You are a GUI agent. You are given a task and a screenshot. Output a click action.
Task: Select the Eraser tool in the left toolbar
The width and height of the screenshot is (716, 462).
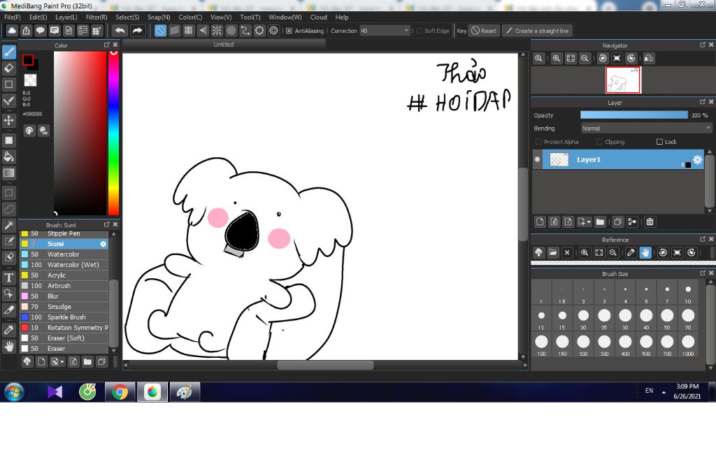click(x=8, y=68)
